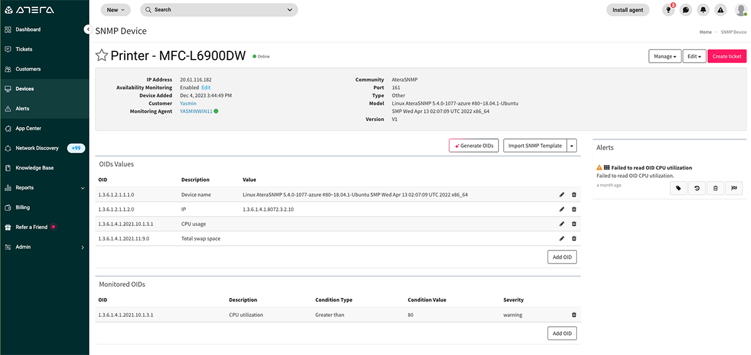The image size is (751, 355).
Task: Open the chat bubble icon in header
Action: 686,10
